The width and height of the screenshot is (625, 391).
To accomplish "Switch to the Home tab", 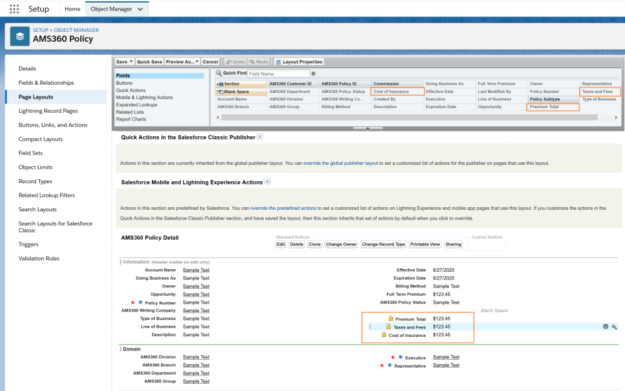I will (72, 9).
